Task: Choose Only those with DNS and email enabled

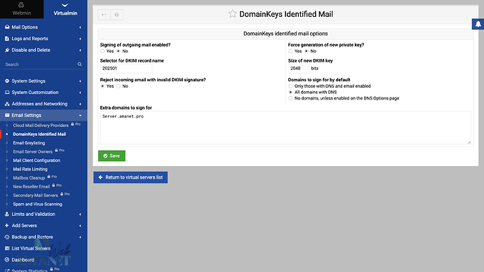Action: tap(290, 86)
